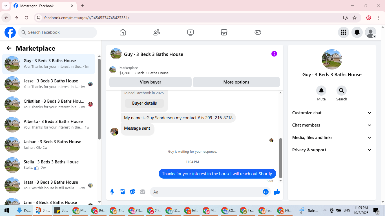Reload the page with the refresh icon
The height and width of the screenshot is (216, 385).
click(x=26, y=18)
